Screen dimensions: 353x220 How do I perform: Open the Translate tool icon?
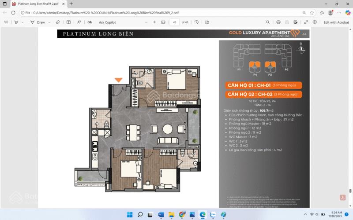coord(90,22)
